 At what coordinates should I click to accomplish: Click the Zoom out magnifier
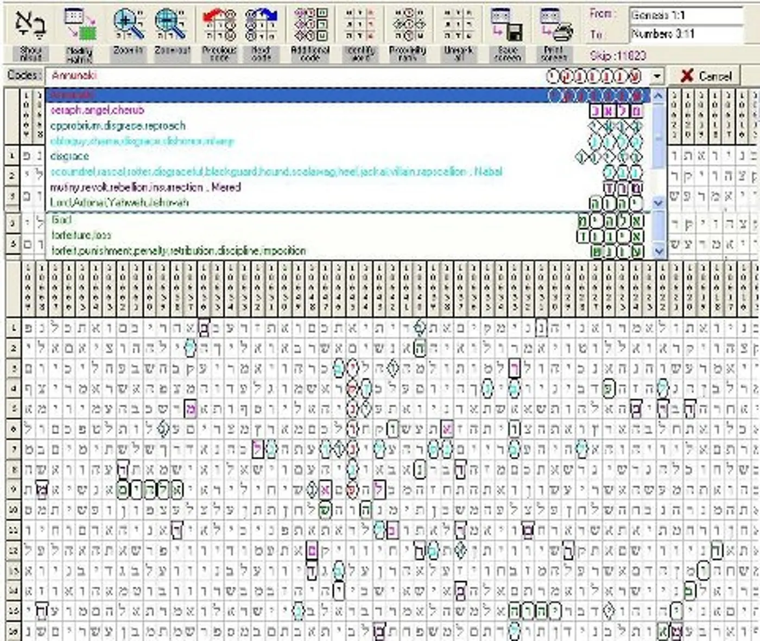(x=172, y=23)
